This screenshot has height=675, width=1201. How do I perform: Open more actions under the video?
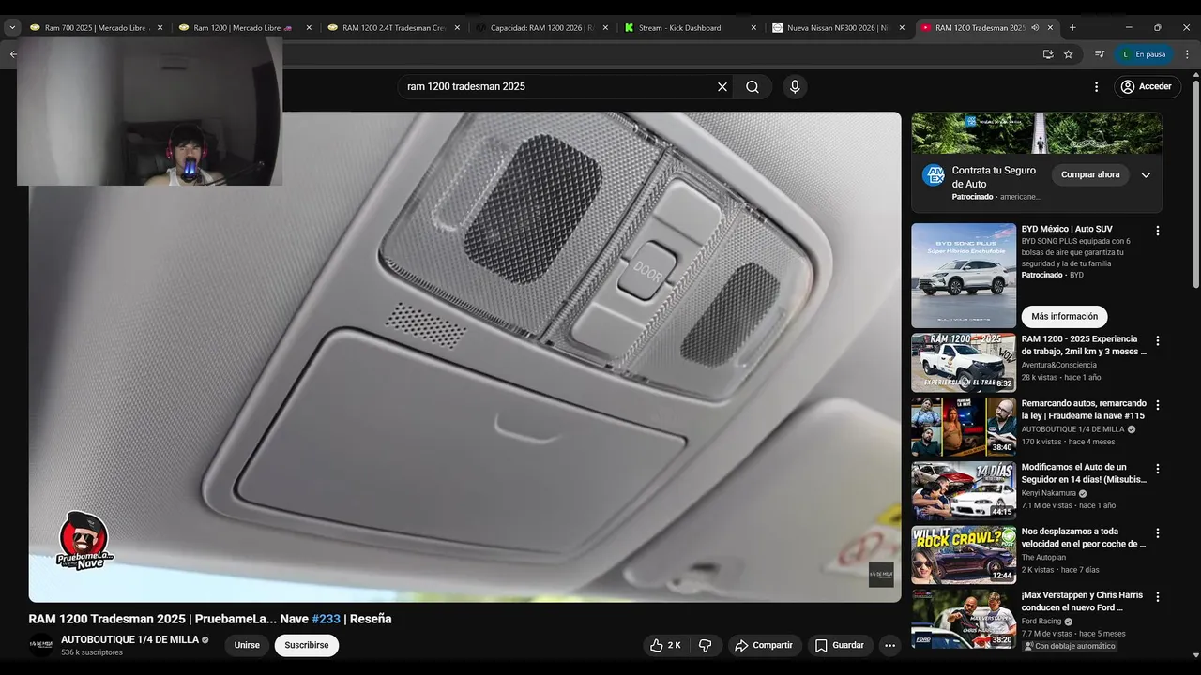[889, 645]
